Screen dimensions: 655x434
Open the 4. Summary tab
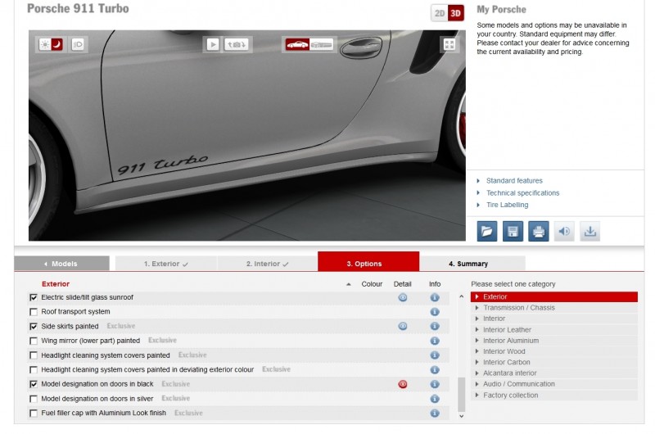coord(472,264)
